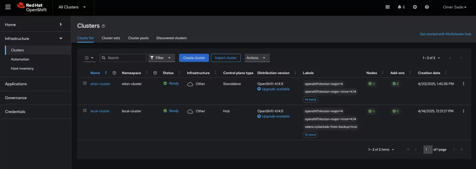This screenshot has height=169, width=476.
Task: Click the Create cluster button
Action: (x=194, y=58)
